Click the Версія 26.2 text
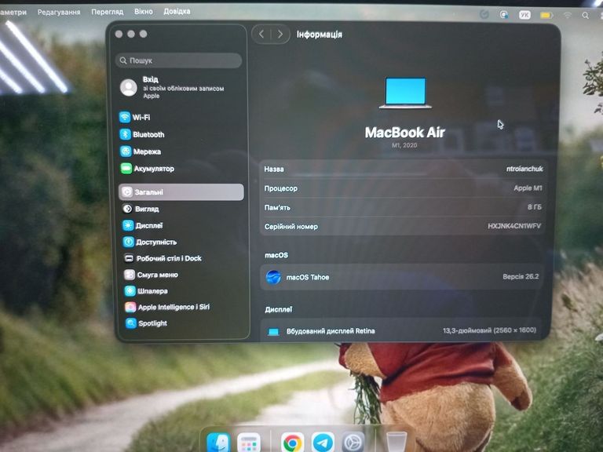Viewport: 603px width, 452px height. pos(521,276)
